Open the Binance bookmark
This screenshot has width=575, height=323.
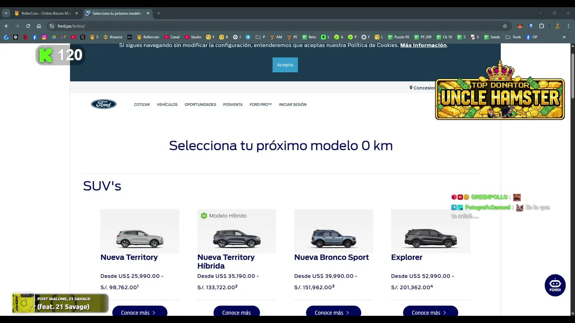coord(113,37)
